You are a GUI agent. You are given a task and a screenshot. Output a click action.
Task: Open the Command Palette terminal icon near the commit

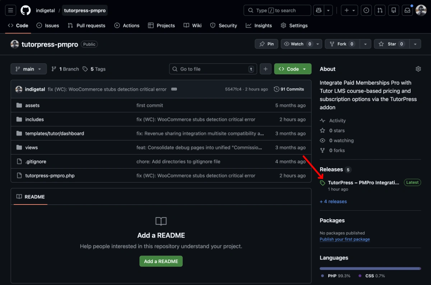pos(174,89)
